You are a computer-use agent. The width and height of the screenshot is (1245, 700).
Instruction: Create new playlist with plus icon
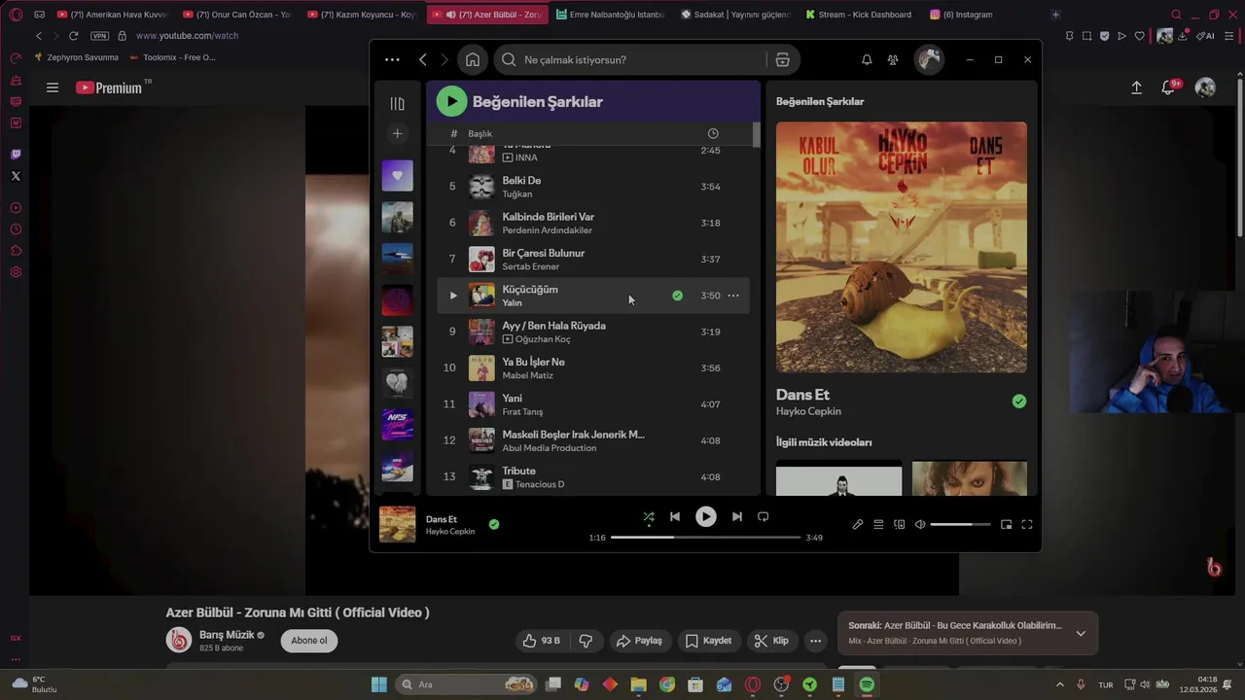coord(397,133)
